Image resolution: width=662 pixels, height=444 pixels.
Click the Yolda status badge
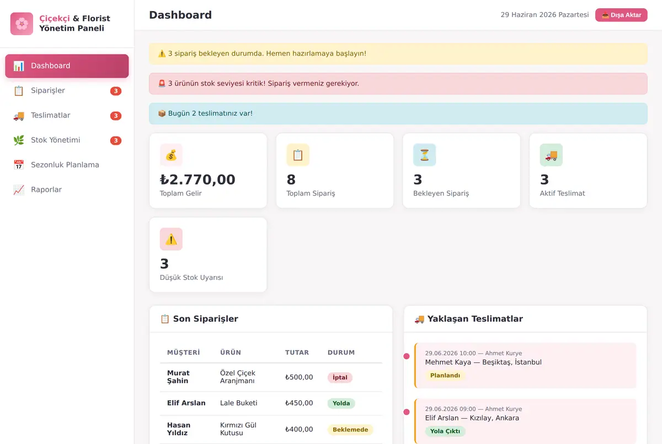341,403
